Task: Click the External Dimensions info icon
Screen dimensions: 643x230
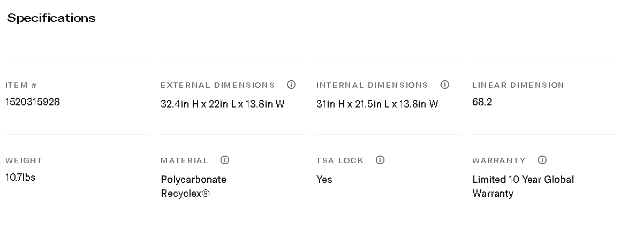Action: 291,85
